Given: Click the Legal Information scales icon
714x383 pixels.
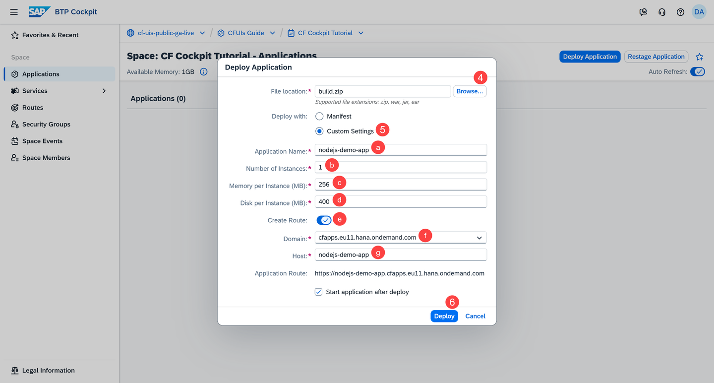Looking at the screenshot, I should tap(15, 371).
